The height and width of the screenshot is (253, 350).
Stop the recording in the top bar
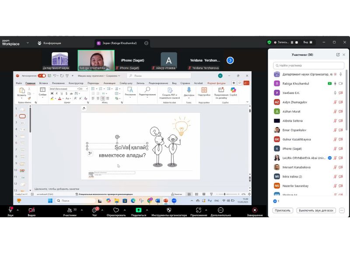click(x=297, y=42)
